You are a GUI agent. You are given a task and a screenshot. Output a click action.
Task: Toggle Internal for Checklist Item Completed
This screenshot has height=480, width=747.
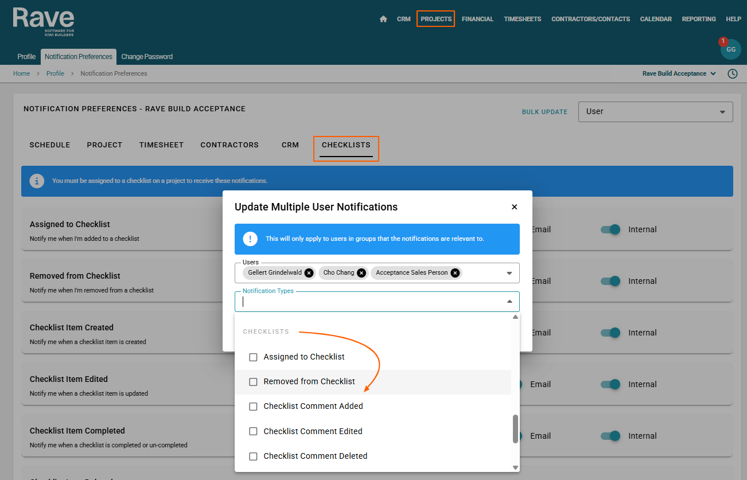pyautogui.click(x=611, y=436)
